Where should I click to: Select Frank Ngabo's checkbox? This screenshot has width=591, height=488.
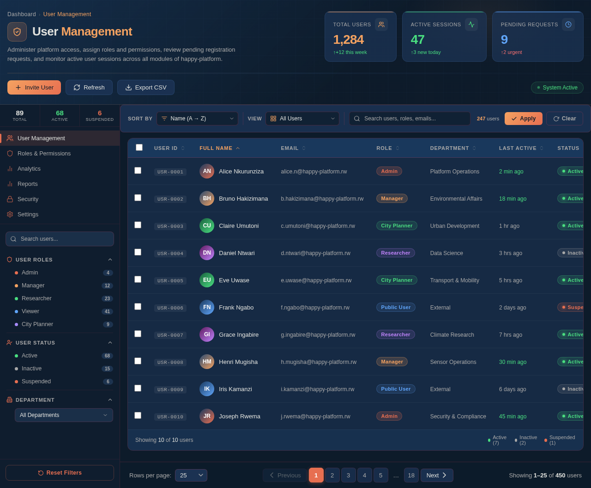coord(138,307)
